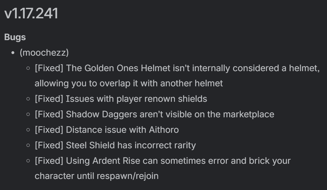
Task: Click the solid bullet beside (moochezz)
Action: tap(13, 53)
